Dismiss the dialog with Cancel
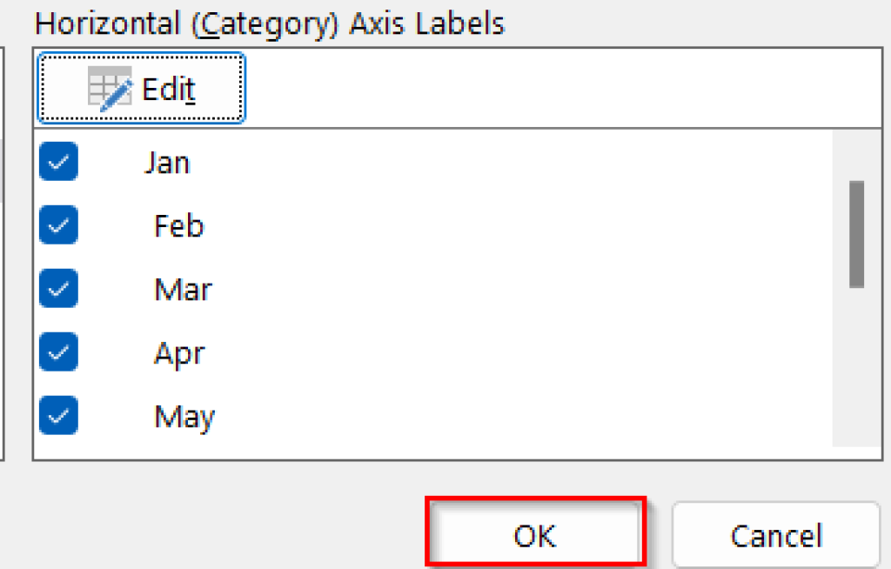The width and height of the screenshot is (891, 569). click(x=774, y=534)
